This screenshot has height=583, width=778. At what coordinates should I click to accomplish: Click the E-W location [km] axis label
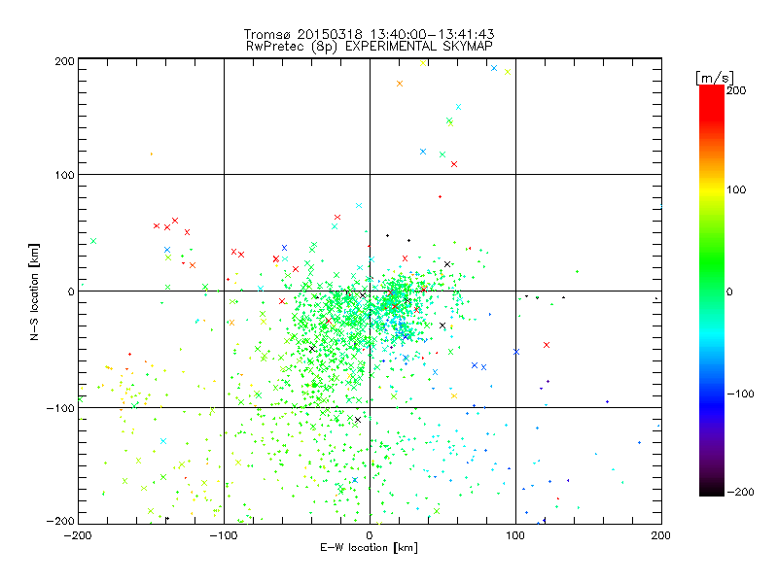370,548
